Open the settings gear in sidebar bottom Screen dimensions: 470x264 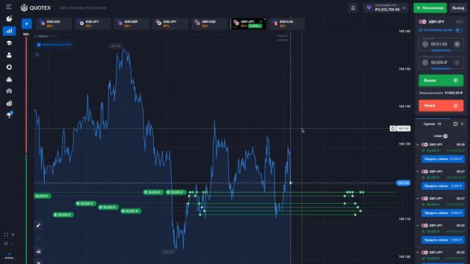pyautogui.click(x=6, y=243)
